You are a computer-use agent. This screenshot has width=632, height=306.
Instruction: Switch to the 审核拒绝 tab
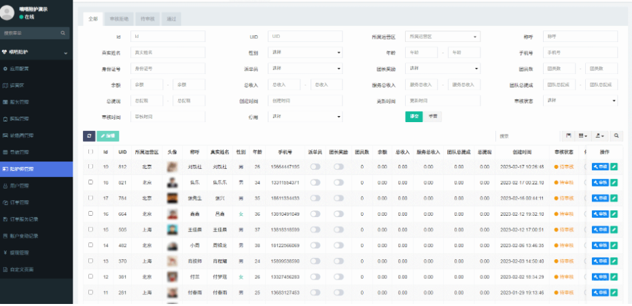pyautogui.click(x=120, y=19)
